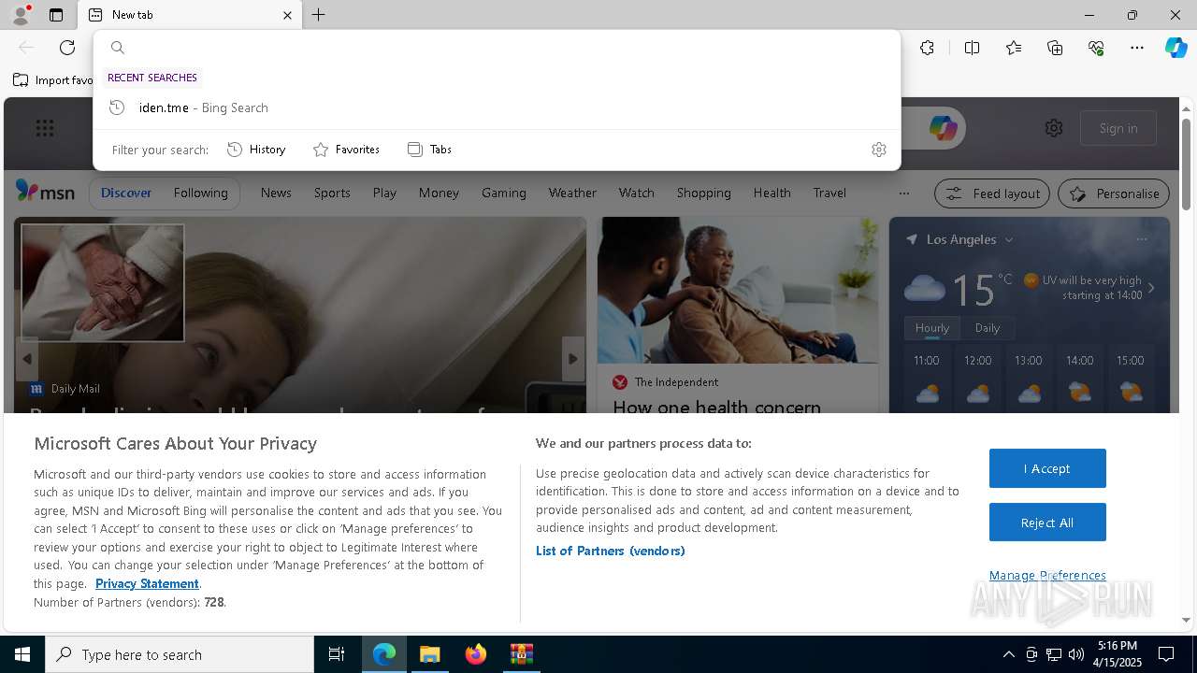
Task: Expand more MSN categories ellipsis
Action: (903, 193)
